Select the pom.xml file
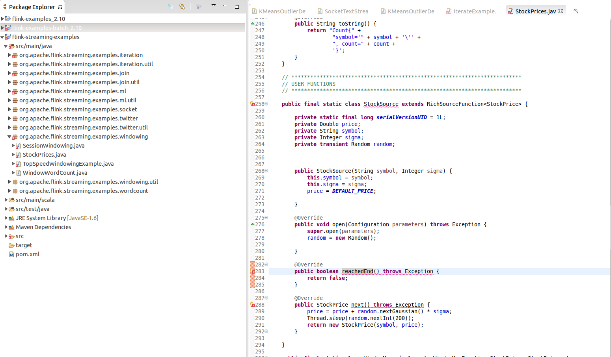This screenshot has width=611, height=357. coord(28,254)
